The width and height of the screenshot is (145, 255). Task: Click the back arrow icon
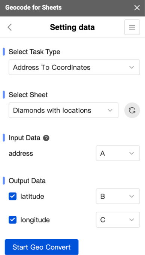click(10, 27)
